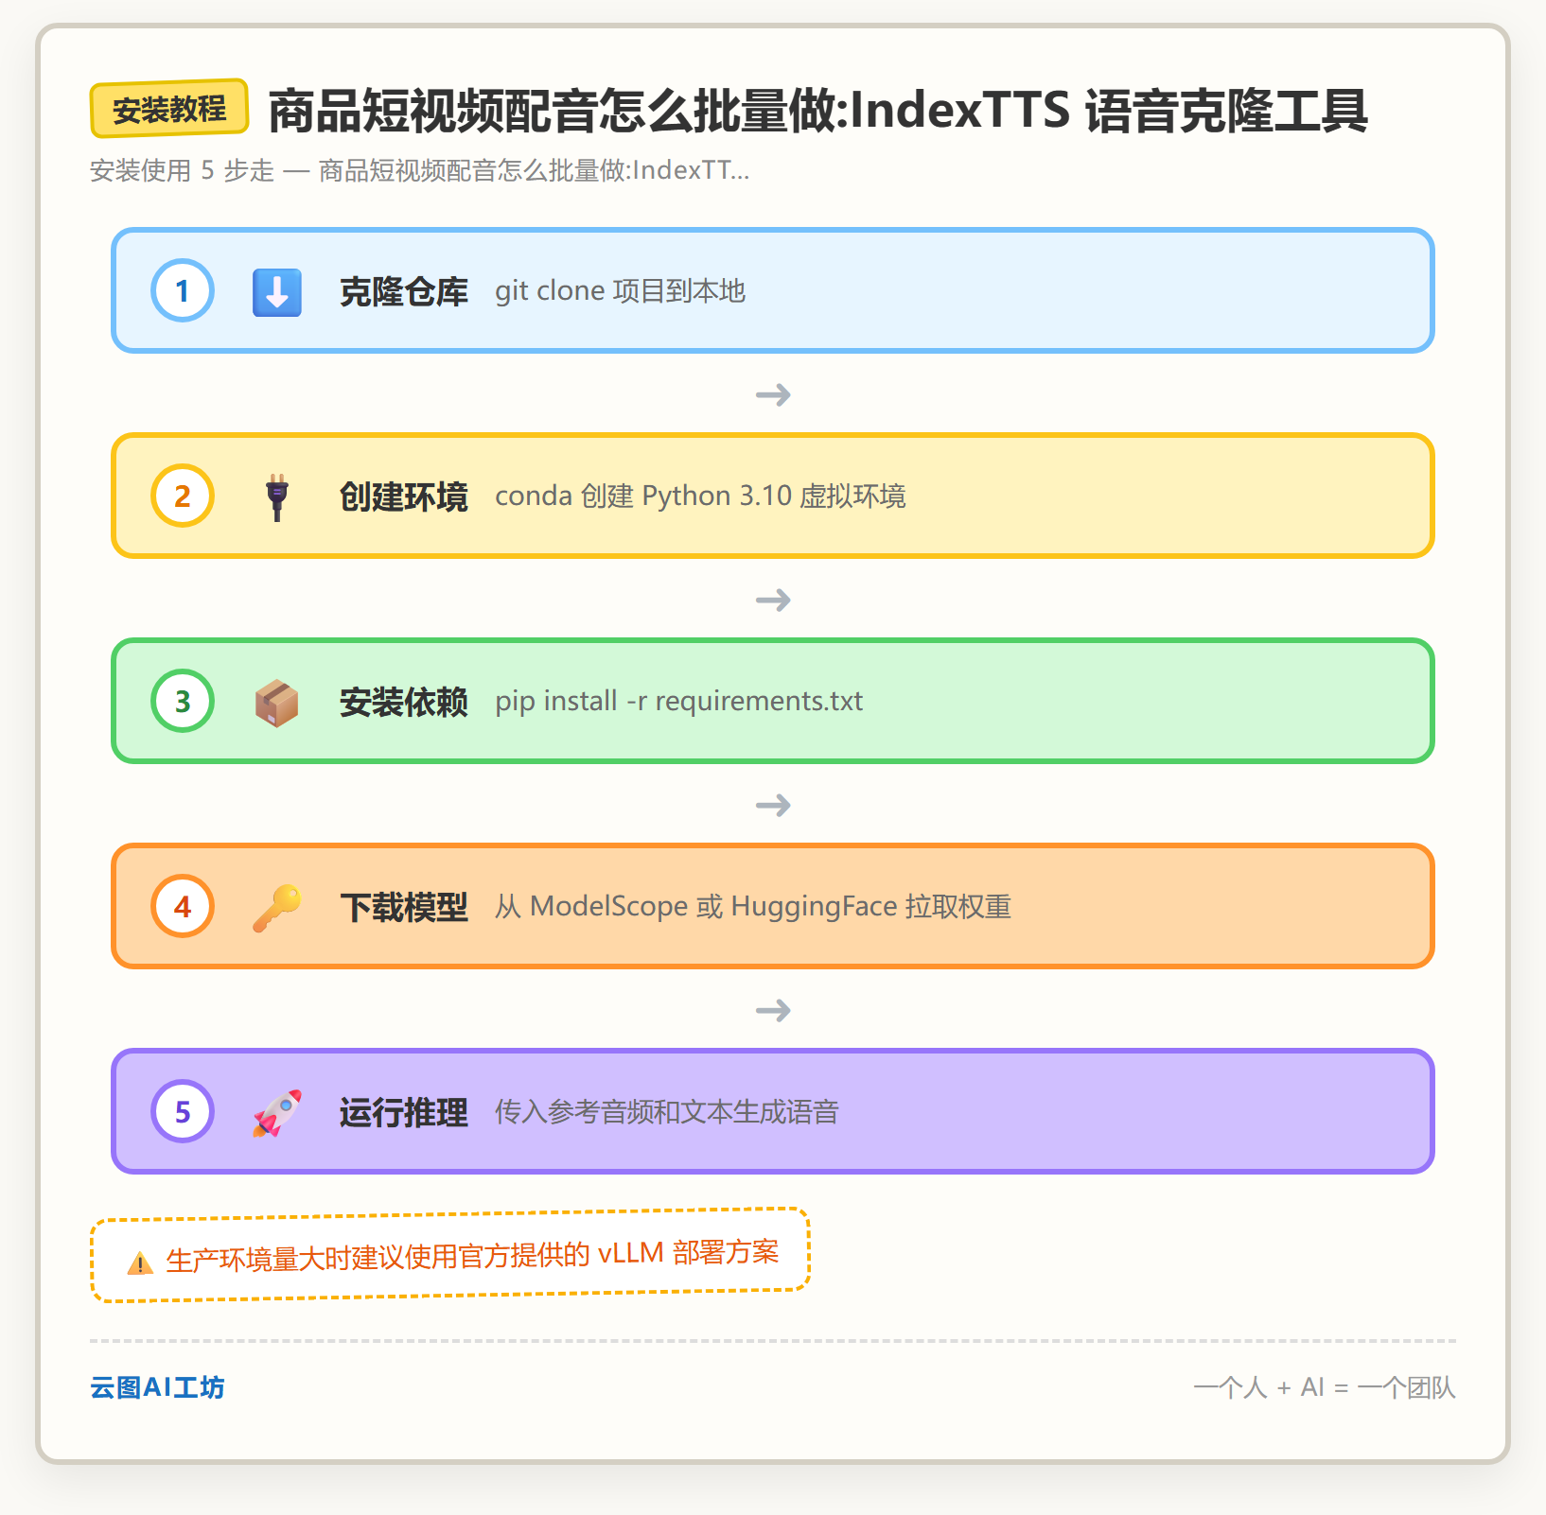
Task: Click the 创建环境 step heading
Action: click(x=404, y=496)
